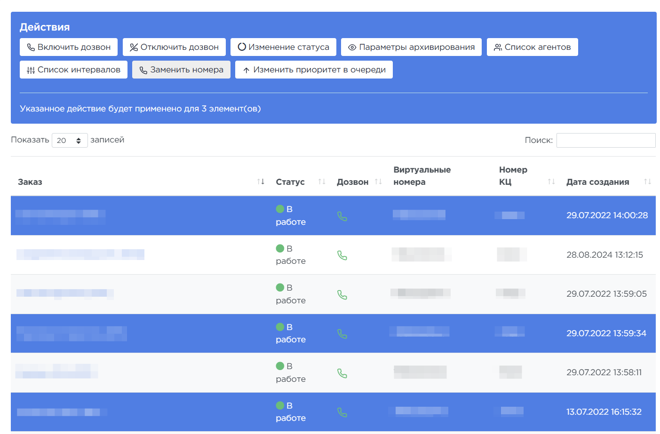Open Изменение статуса action
This screenshot has width=660, height=434.
pyautogui.click(x=283, y=47)
